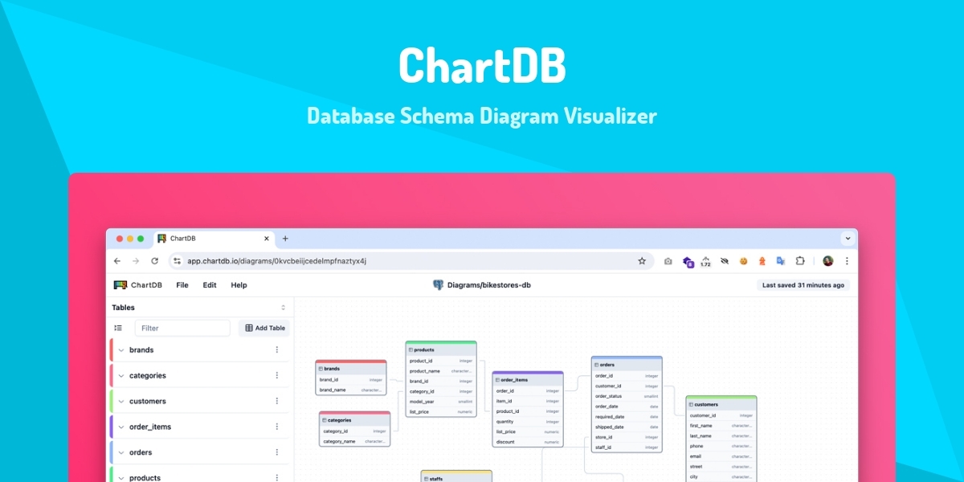
Task: Expand the customers table in sidebar
Action: tap(121, 401)
